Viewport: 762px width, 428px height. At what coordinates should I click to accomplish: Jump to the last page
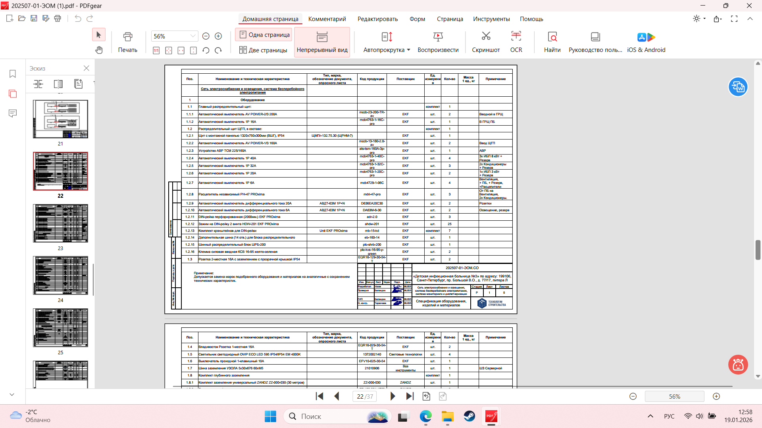tap(410, 396)
